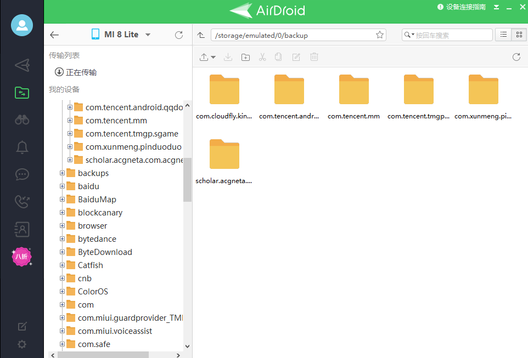Switch to list view
The width and height of the screenshot is (528, 358).
(503, 35)
